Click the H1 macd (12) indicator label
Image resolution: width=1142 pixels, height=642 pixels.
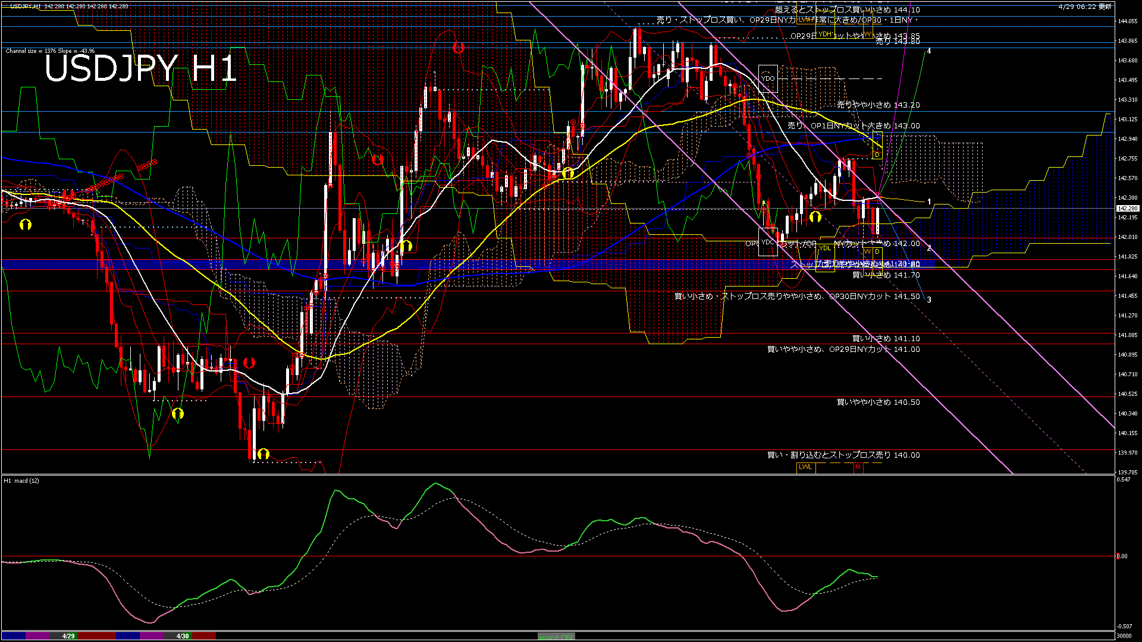pyautogui.click(x=21, y=480)
